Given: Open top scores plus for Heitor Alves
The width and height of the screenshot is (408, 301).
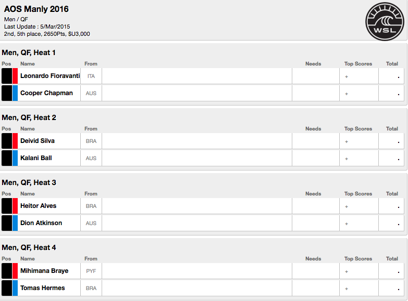Looking at the screenshot, I should pyautogui.click(x=347, y=206).
